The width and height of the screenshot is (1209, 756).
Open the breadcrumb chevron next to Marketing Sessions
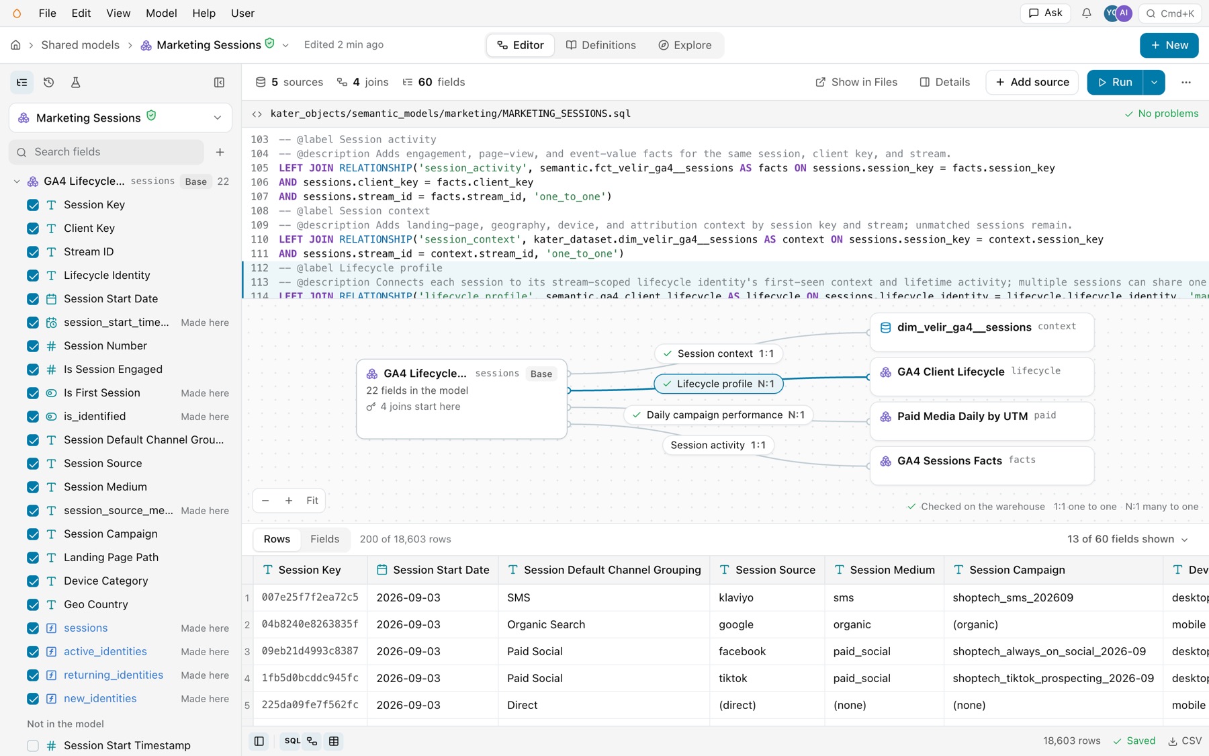(285, 45)
